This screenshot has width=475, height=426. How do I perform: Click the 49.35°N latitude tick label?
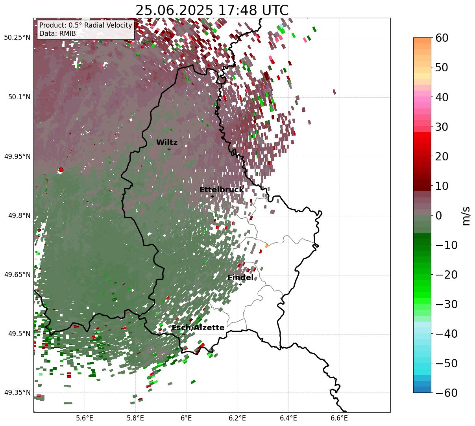(17, 393)
